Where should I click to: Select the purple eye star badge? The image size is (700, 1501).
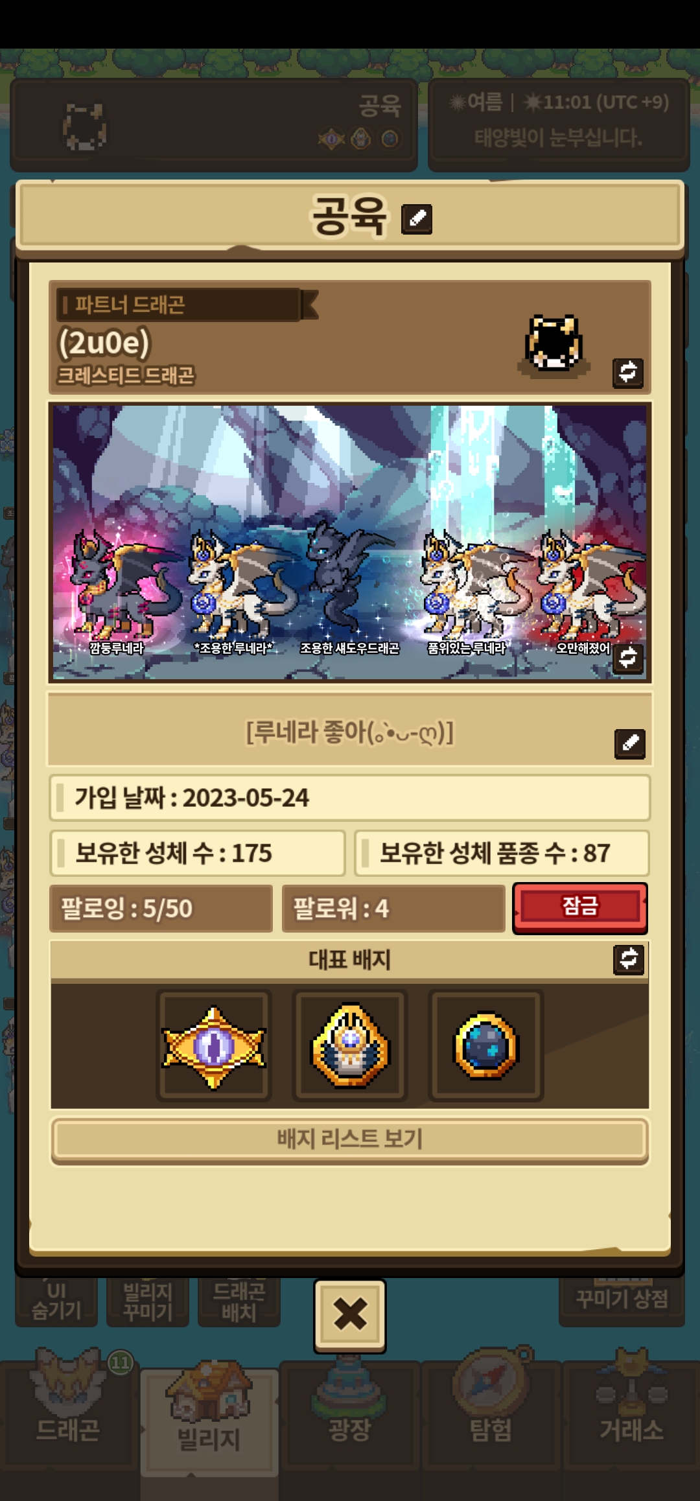(214, 1046)
